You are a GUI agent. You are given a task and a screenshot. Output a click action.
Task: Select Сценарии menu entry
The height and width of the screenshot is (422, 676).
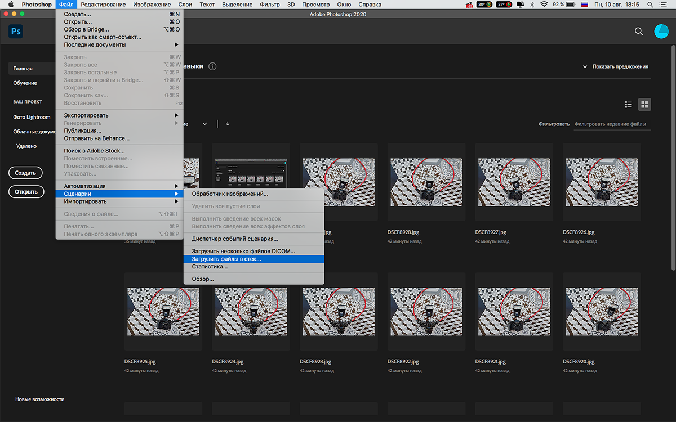click(119, 194)
